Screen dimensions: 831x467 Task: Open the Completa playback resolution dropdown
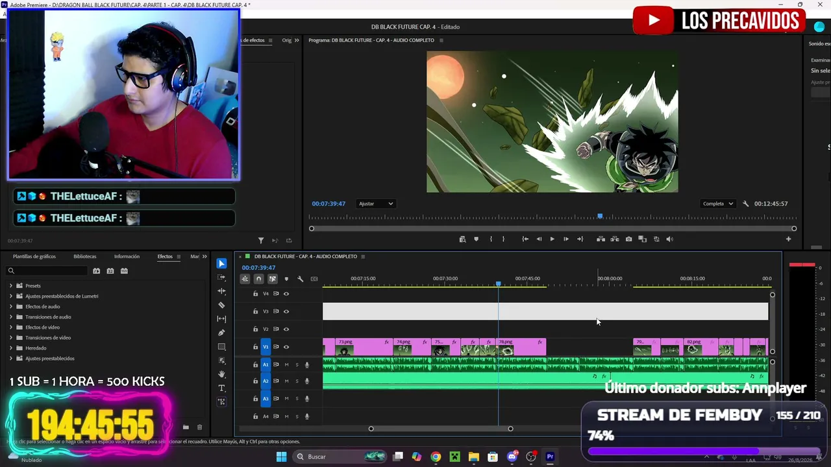(717, 204)
